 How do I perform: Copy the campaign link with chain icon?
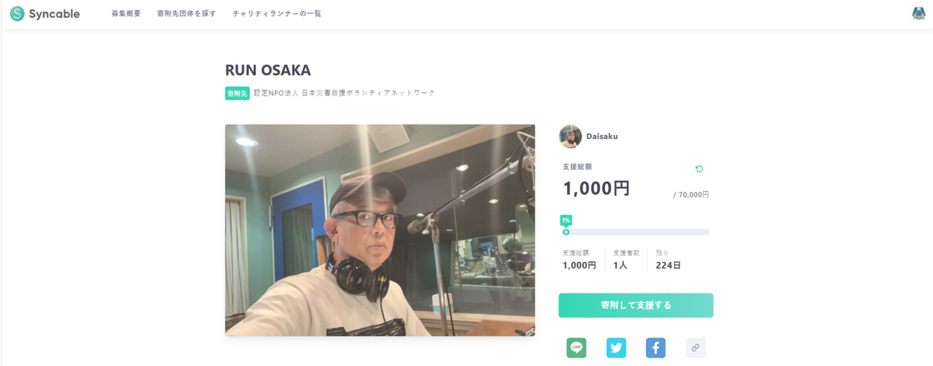[695, 348]
